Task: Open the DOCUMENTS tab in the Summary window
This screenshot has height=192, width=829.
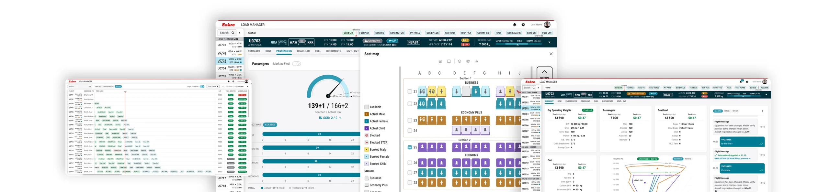Action: (x=608, y=101)
